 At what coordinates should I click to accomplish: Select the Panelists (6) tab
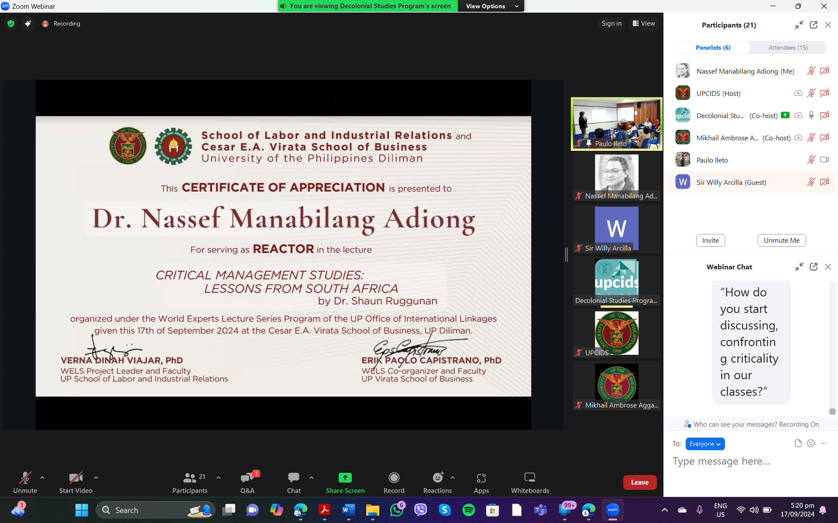click(x=713, y=48)
